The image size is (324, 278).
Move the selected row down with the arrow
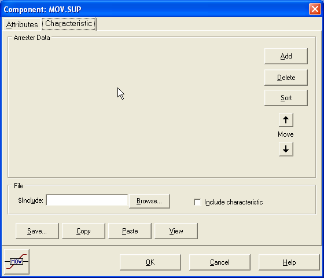tap(286, 149)
